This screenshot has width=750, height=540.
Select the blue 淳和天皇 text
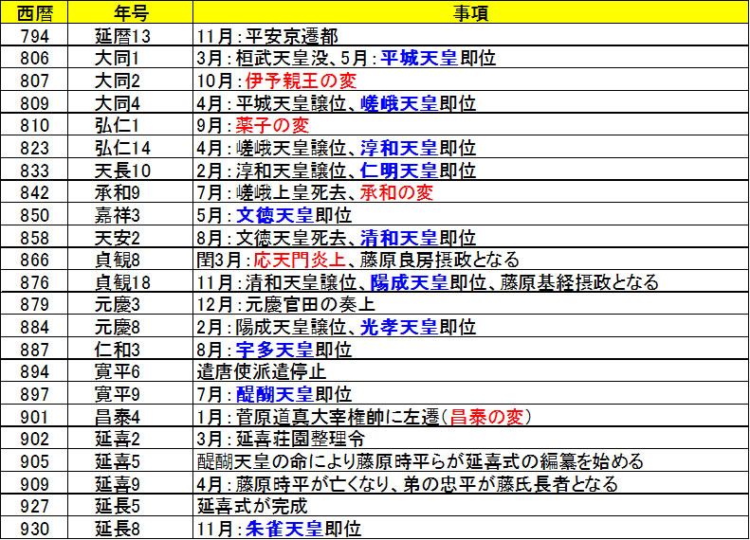[398, 149]
